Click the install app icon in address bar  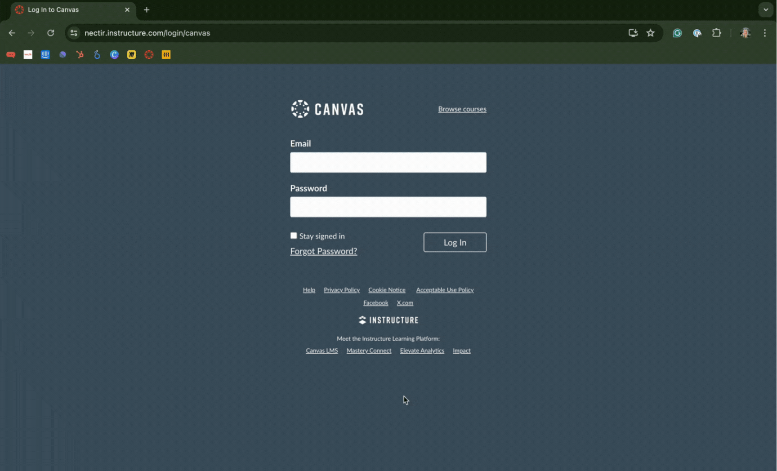633,33
